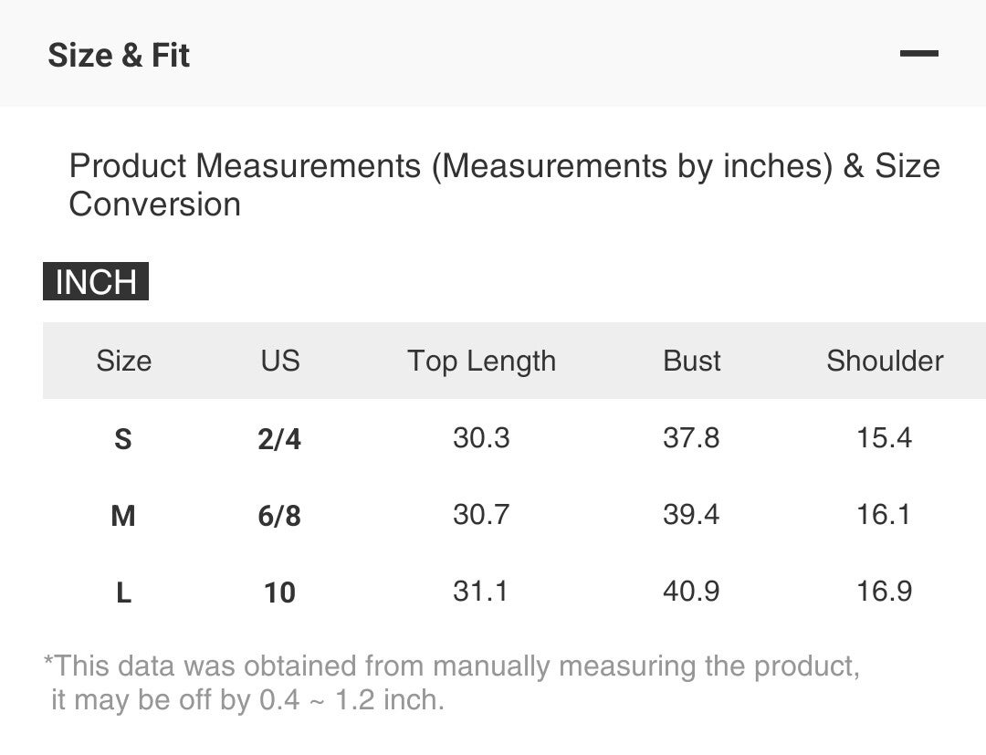Click the Bust column header
986x755 pixels.
tap(691, 361)
